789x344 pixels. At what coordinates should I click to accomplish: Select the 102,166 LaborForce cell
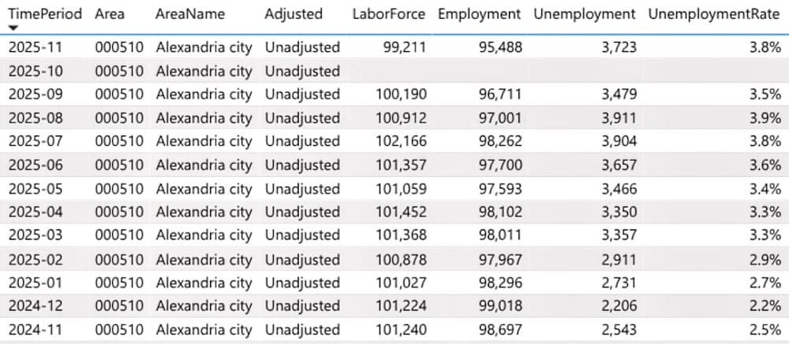400,142
